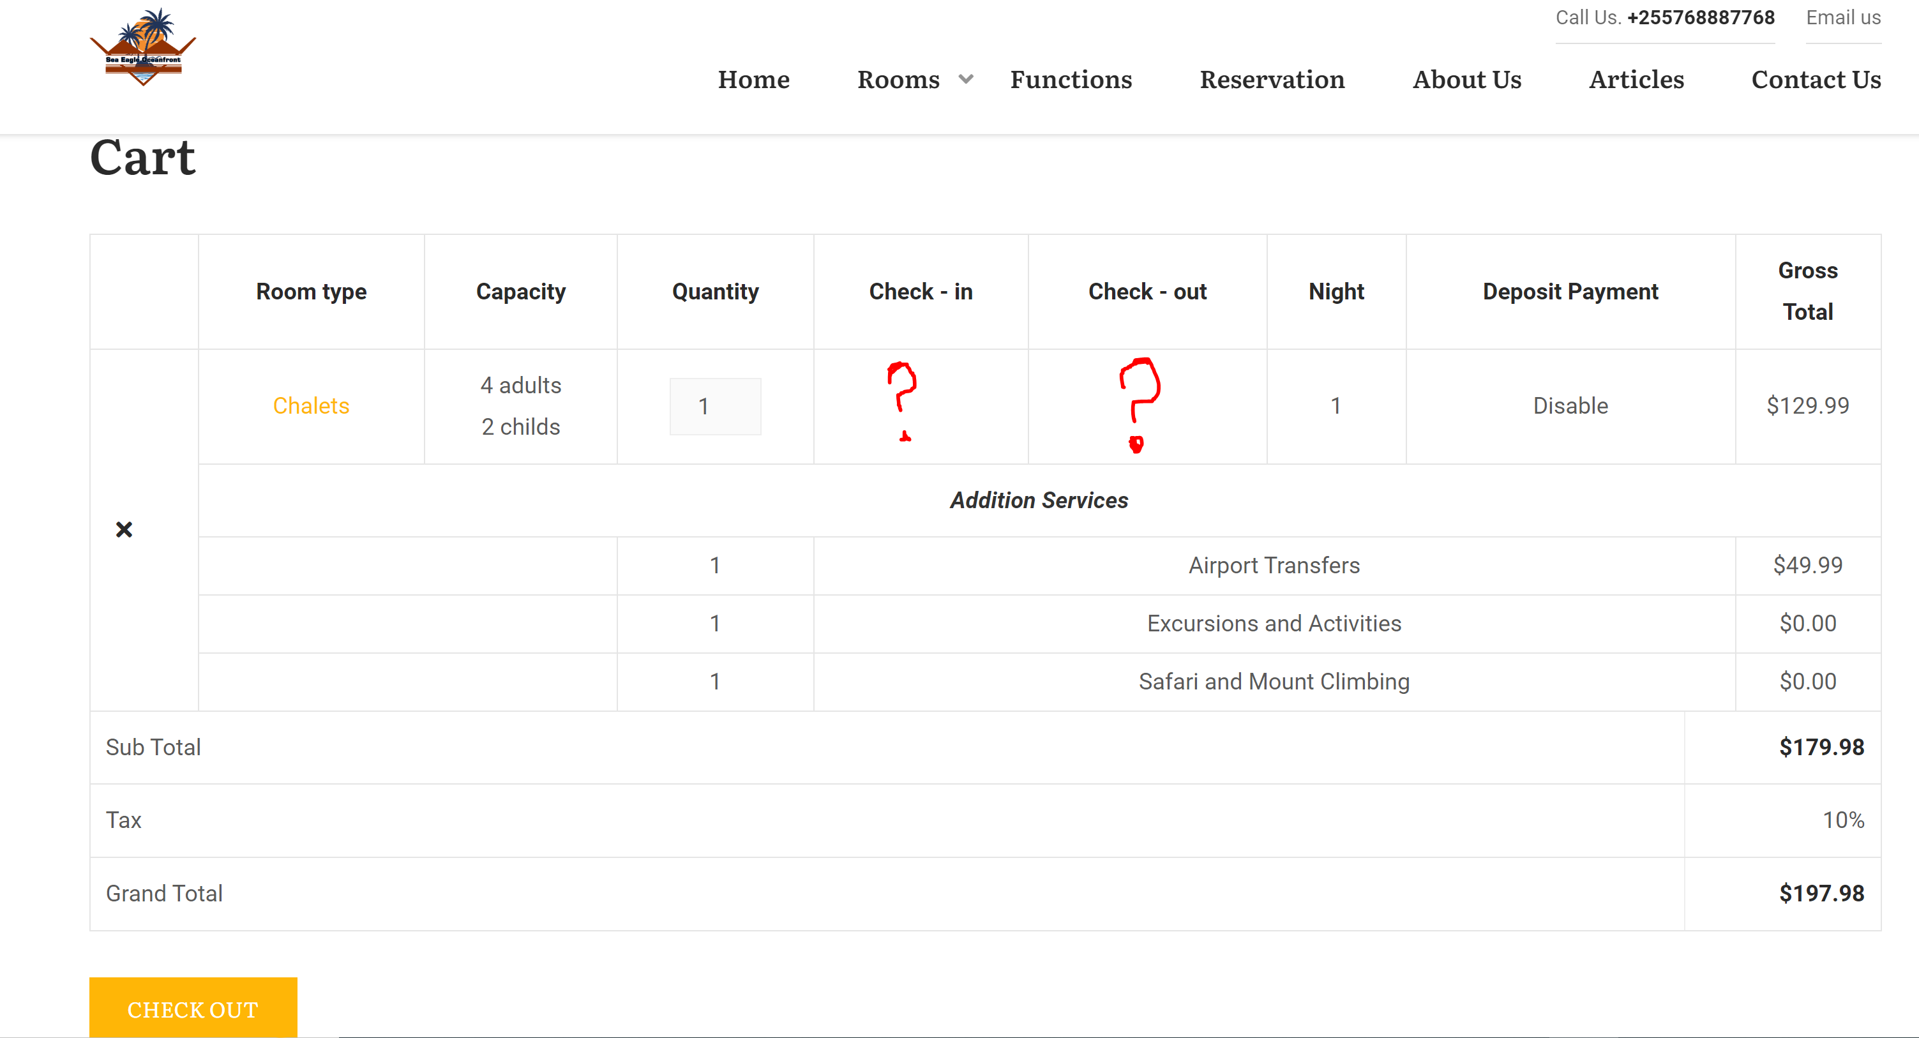Go to the Functions page
Viewport: 1919px width, 1038px height.
pyautogui.click(x=1071, y=79)
